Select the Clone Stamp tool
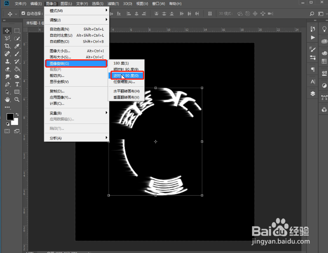328x253 pixels. (x=7, y=61)
